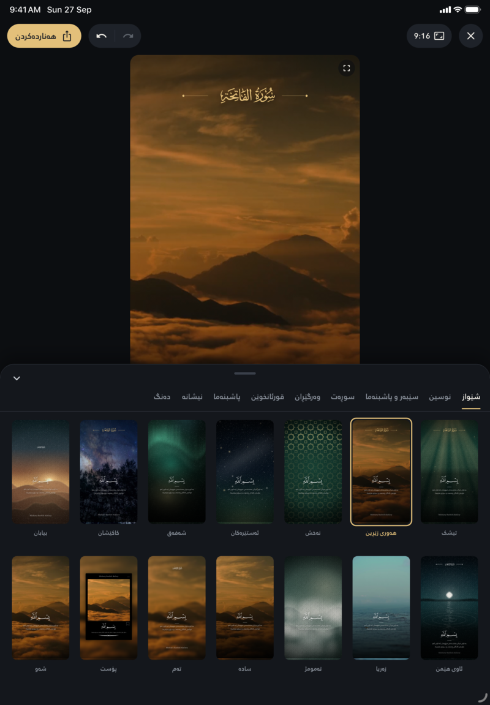Switch to the نوسین tab
Image resolution: width=490 pixels, height=705 pixels.
pos(440,396)
